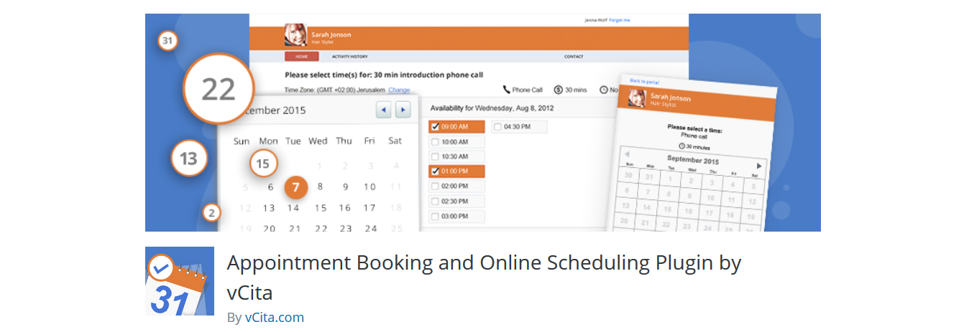Select date 6 in the large calendar
964x332 pixels.
click(x=271, y=187)
